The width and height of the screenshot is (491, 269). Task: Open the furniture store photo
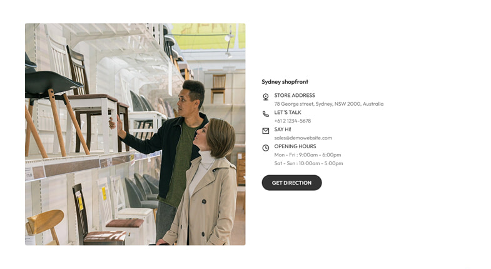coord(135,134)
